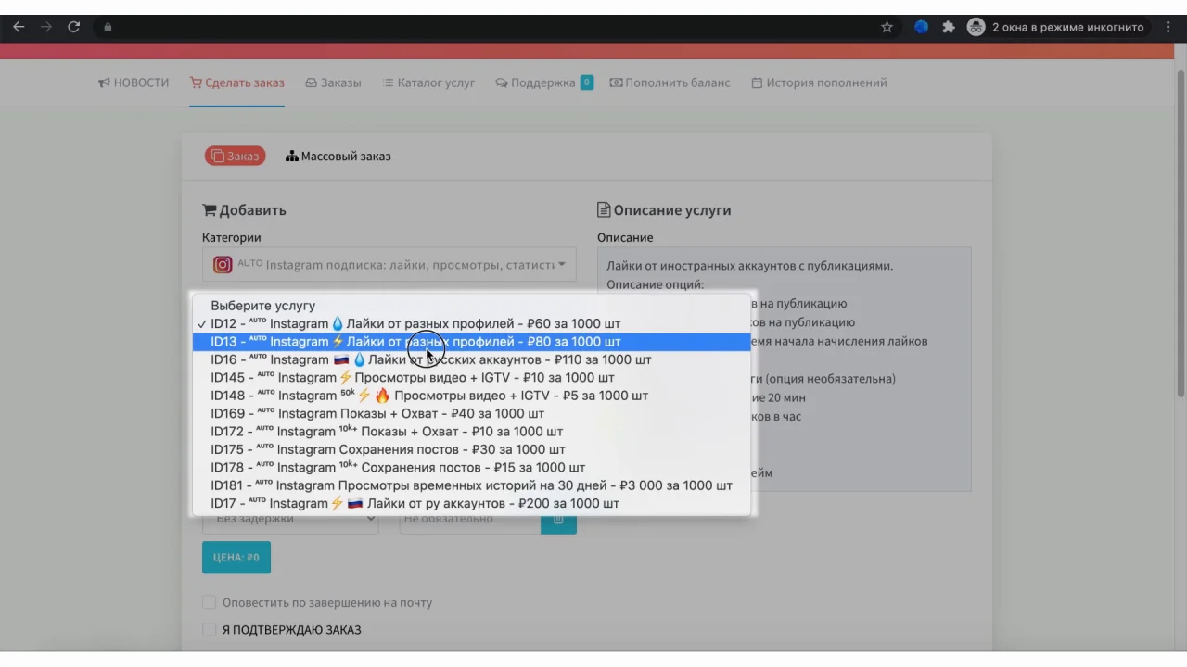
Task: Click the blue calendar button beside date field
Action: coord(559,522)
